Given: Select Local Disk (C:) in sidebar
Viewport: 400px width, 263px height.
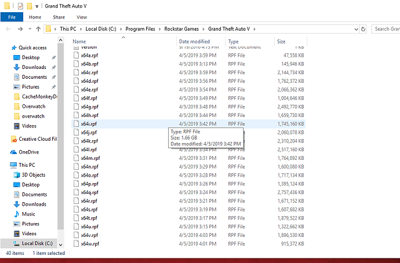Looking at the screenshot, I should (37, 243).
